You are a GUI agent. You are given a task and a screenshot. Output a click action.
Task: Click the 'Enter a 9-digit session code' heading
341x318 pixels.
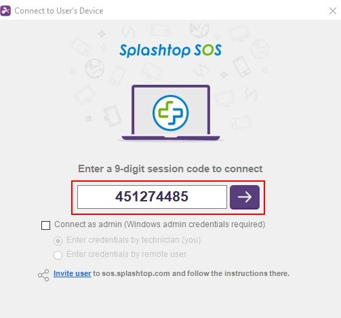click(x=170, y=169)
